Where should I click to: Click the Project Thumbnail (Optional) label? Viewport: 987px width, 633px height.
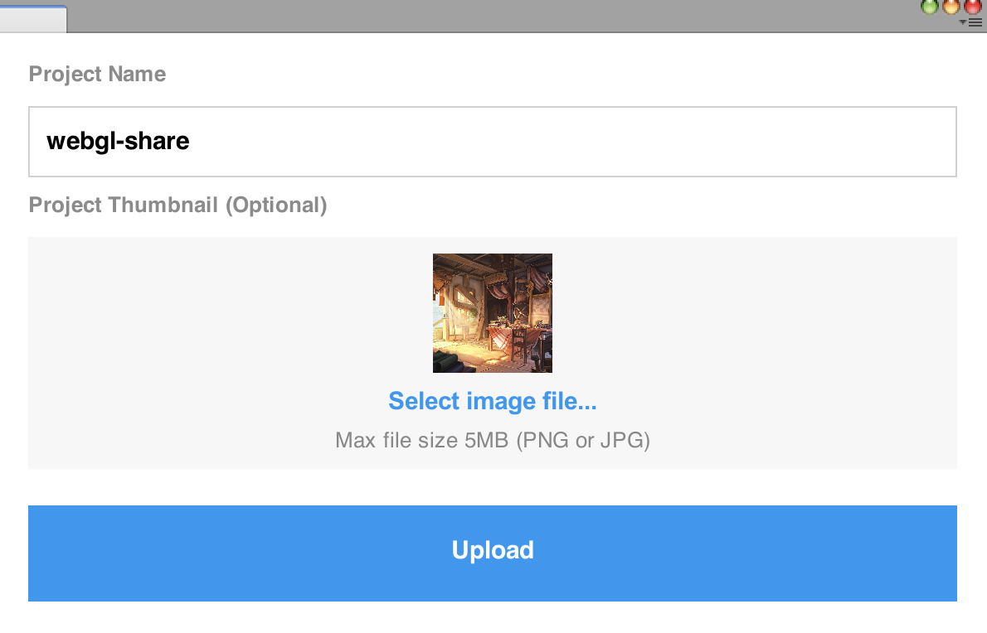click(x=177, y=205)
